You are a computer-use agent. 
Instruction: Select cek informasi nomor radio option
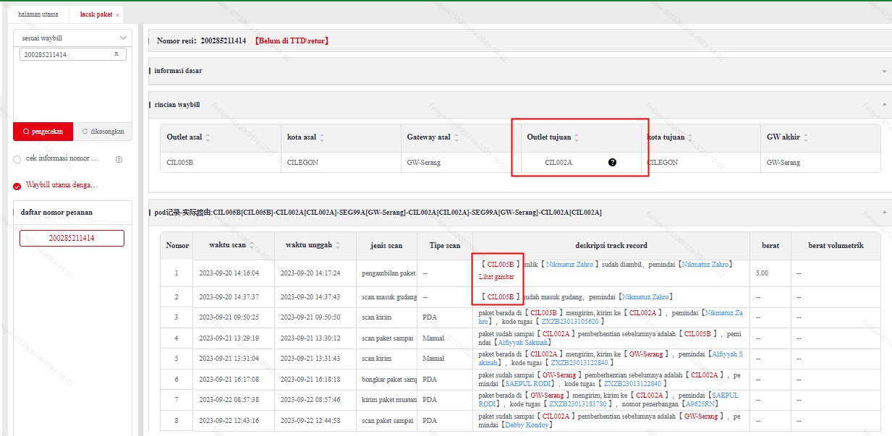click(x=17, y=159)
